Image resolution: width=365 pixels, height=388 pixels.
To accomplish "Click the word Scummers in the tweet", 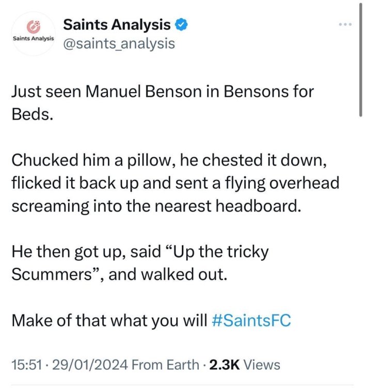I will click(x=51, y=275).
